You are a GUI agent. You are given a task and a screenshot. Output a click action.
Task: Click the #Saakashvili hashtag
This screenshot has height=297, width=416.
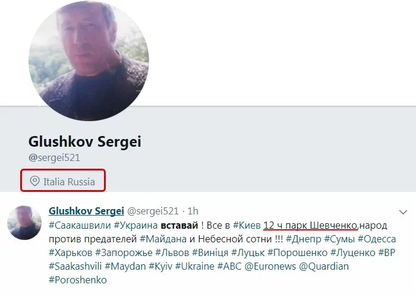[x=75, y=266]
